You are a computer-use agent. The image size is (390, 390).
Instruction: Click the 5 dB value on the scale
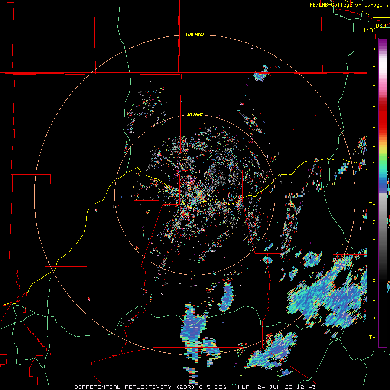(x=374, y=87)
